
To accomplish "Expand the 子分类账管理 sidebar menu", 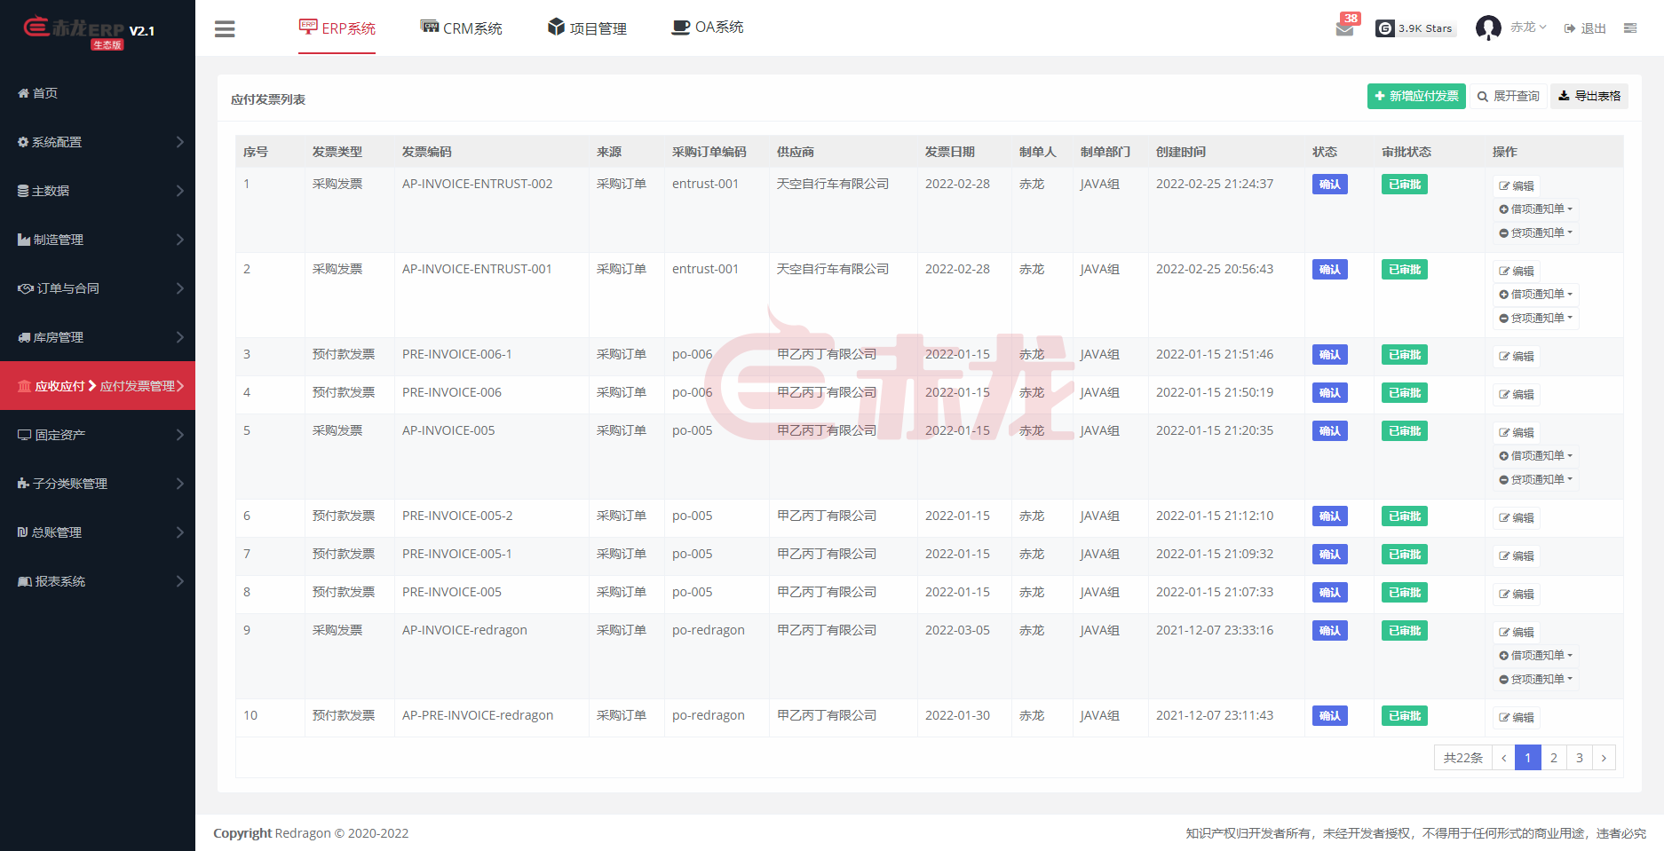I will coord(98,484).
